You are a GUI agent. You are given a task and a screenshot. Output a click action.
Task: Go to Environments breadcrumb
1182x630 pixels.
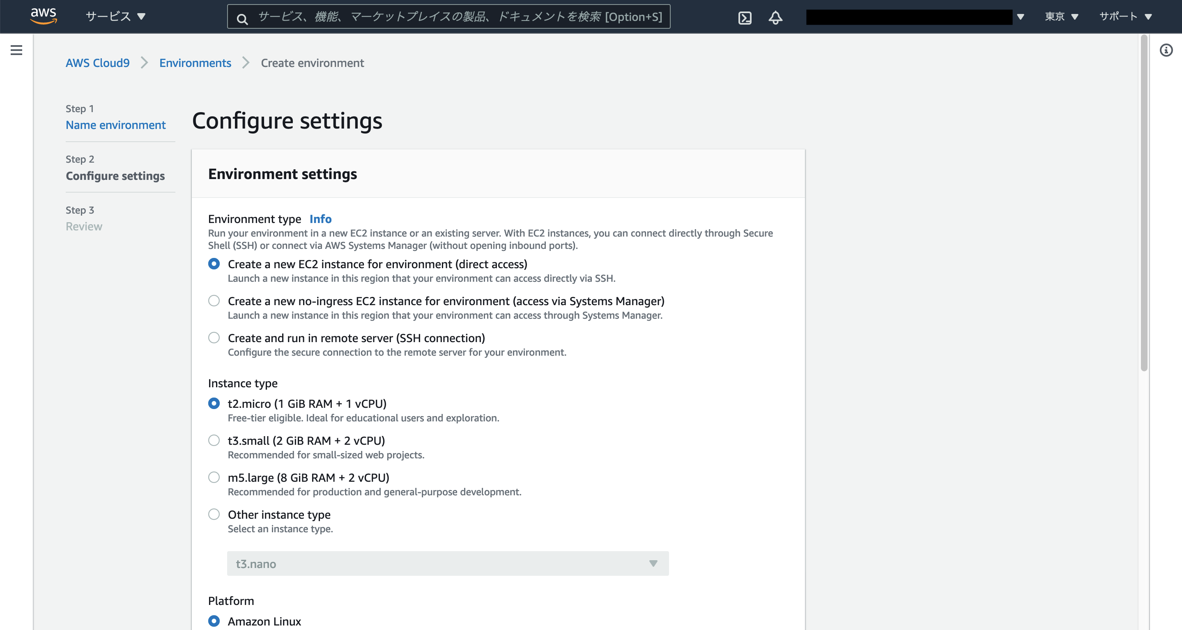coord(195,63)
